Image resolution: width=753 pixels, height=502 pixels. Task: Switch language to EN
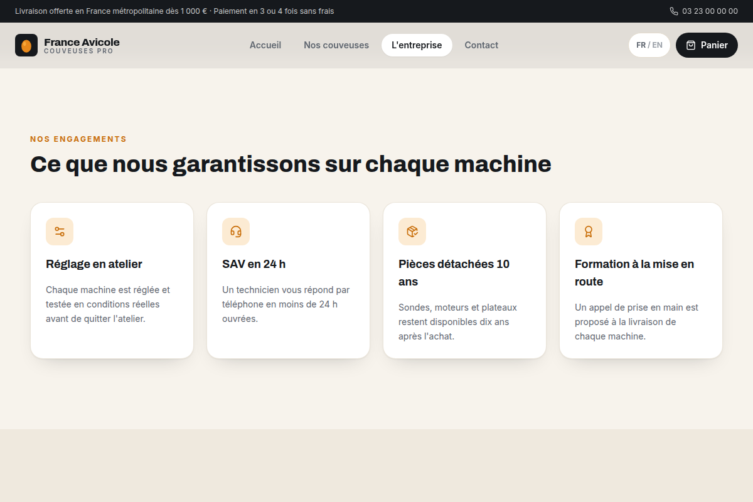(x=658, y=45)
